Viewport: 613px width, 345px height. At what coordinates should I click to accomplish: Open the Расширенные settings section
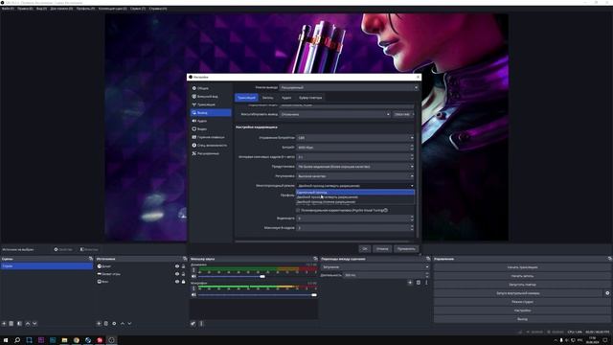(x=211, y=153)
